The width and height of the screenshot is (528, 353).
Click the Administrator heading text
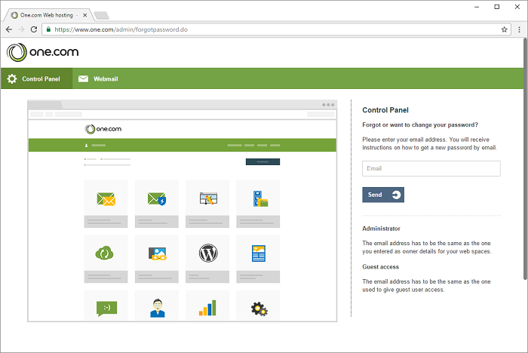pyautogui.click(x=381, y=229)
